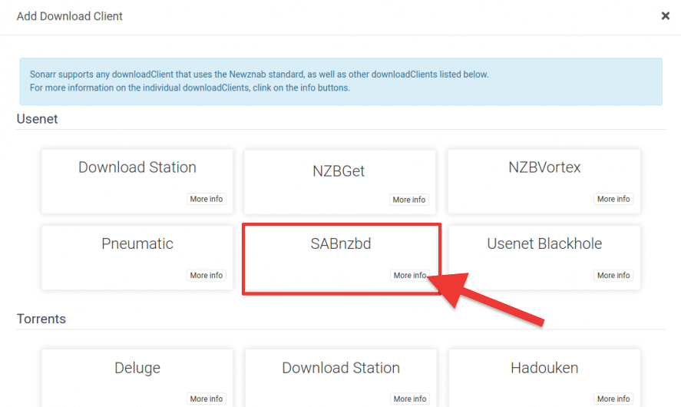The height and width of the screenshot is (407, 681).
Task: Open More info for Usenet Download Station
Action: (206, 199)
